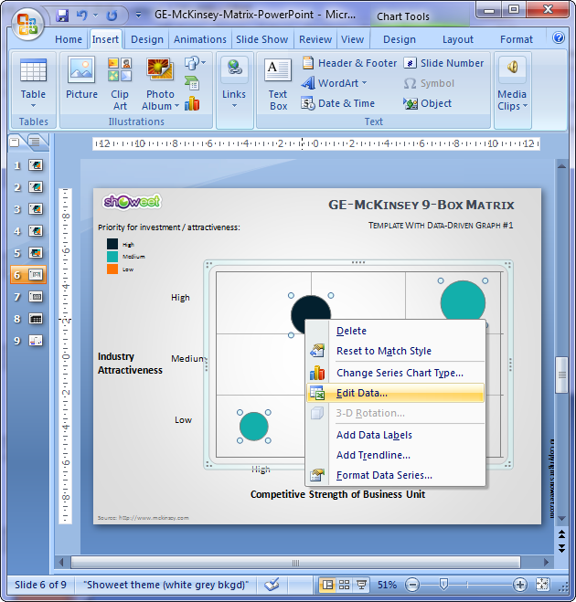Open zoom dialog via 51% label

pyautogui.click(x=387, y=585)
